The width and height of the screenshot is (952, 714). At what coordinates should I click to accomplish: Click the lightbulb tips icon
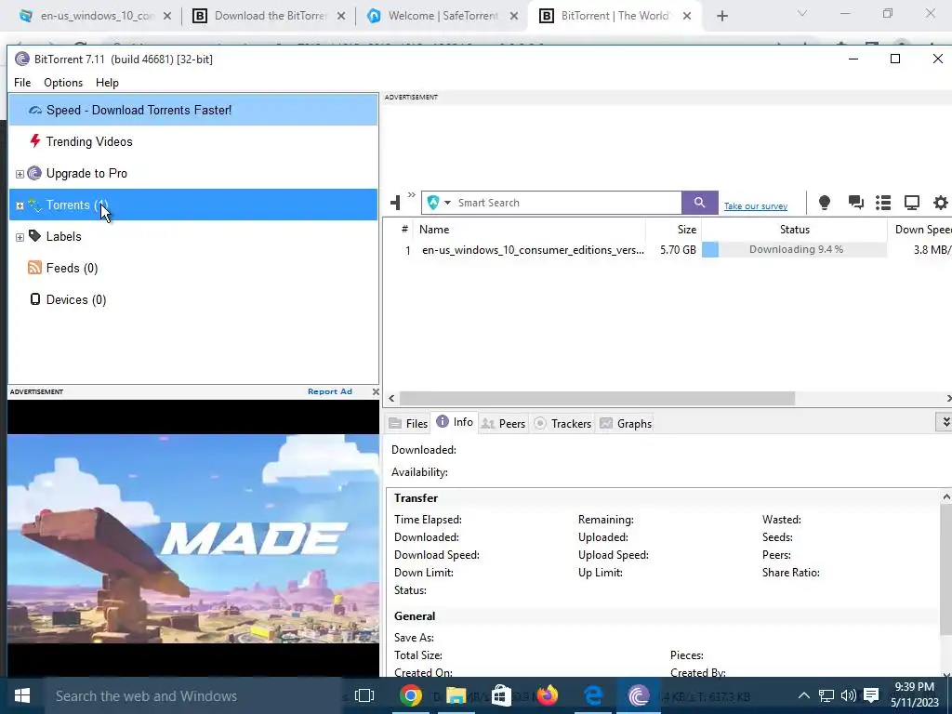pyautogui.click(x=824, y=202)
